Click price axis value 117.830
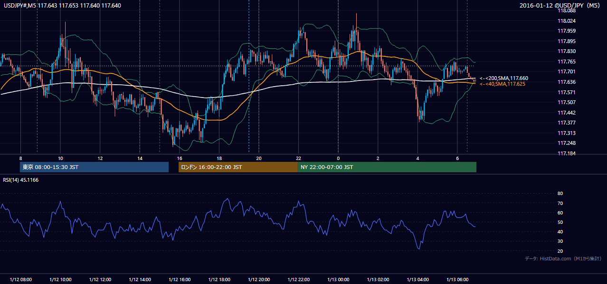The height and width of the screenshot is (284, 607). pyautogui.click(x=566, y=51)
